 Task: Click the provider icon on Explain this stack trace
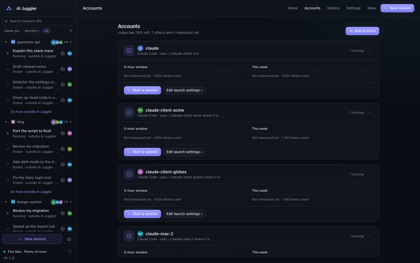(x=63, y=53)
